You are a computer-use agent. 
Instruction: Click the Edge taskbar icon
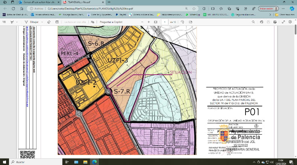[x=94, y=162]
